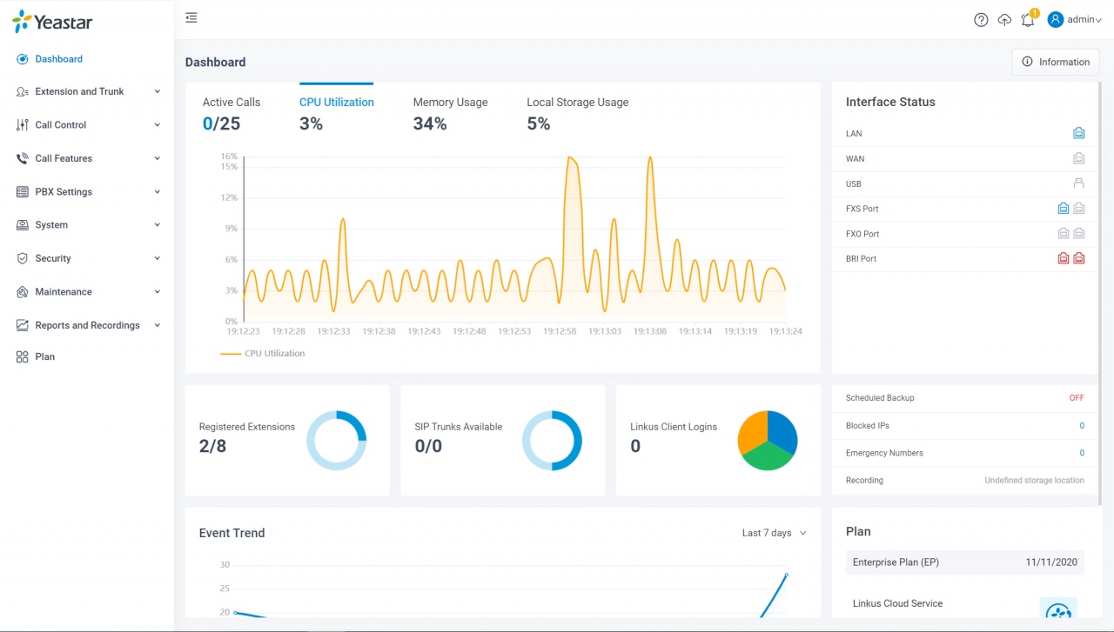Collapse the sidebar with the menu fold icon
Screen dimensions: 1114x632
pyautogui.click(x=191, y=18)
